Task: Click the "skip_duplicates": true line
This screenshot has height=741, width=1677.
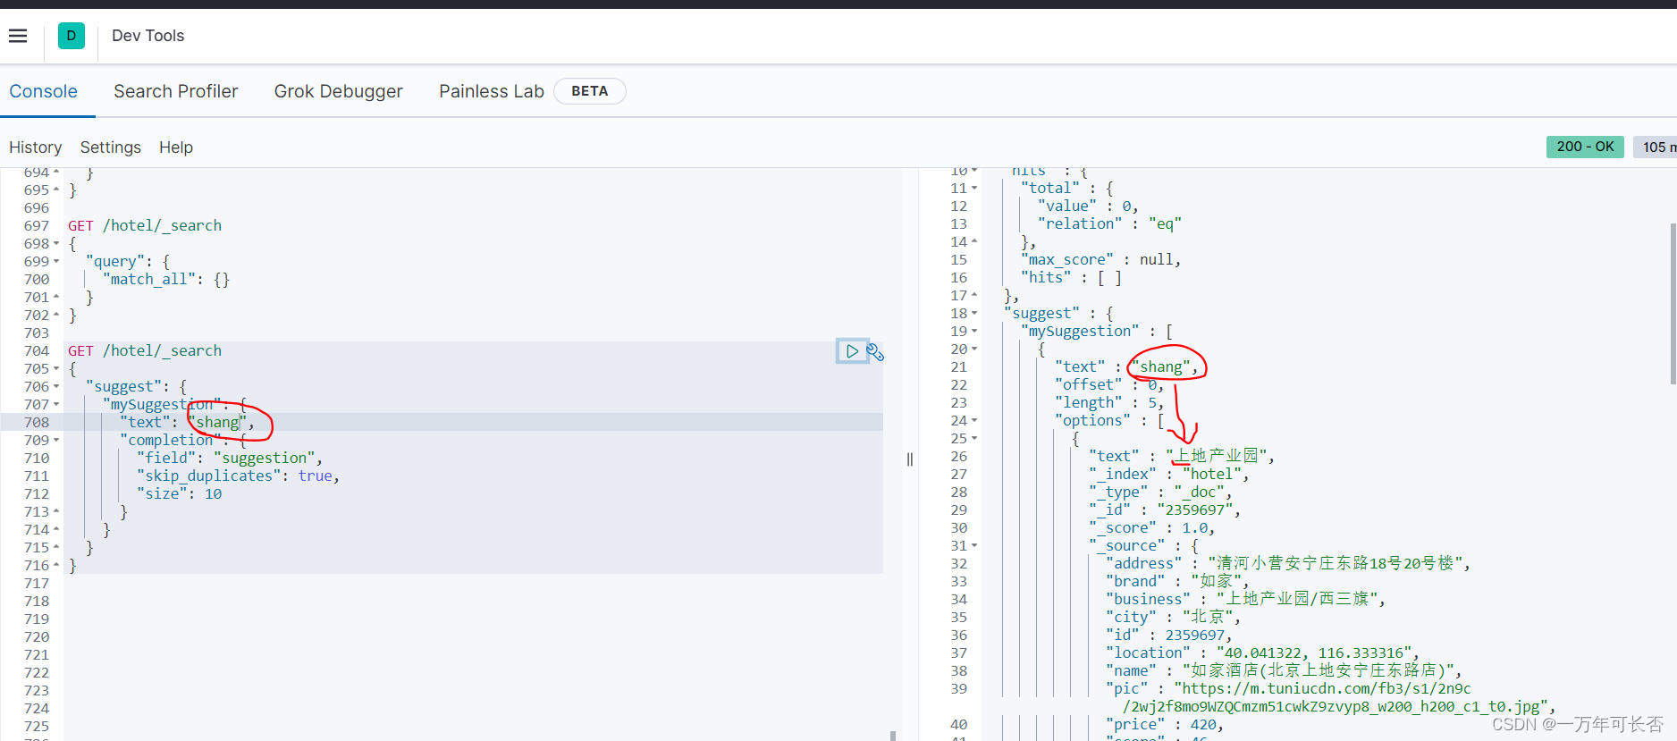Action: pos(239,476)
